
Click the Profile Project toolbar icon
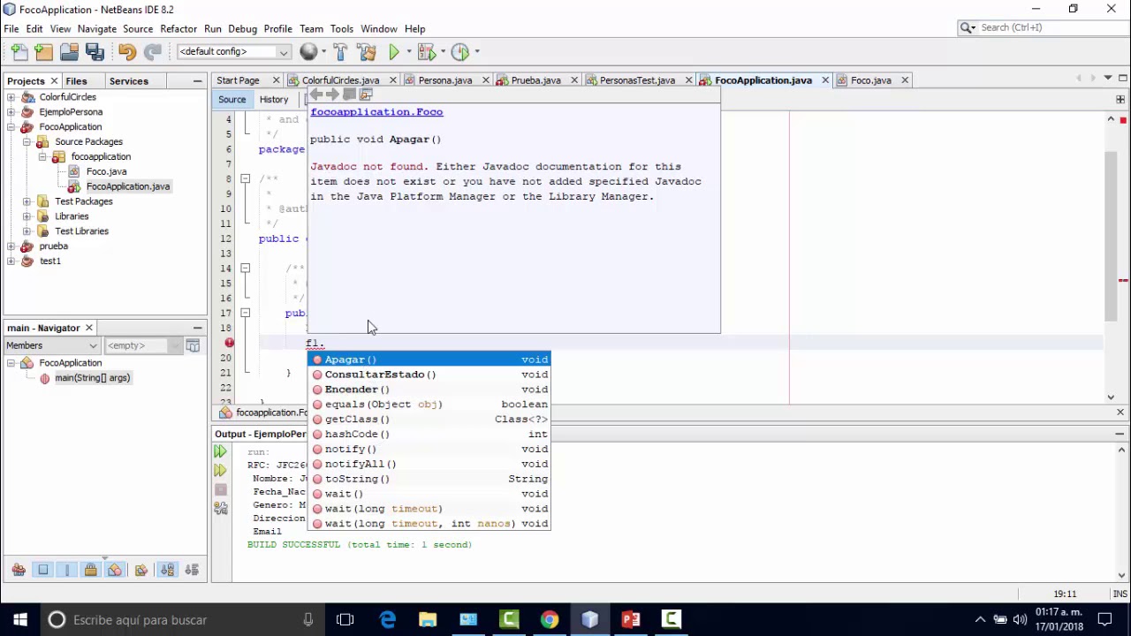pyautogui.click(x=460, y=52)
